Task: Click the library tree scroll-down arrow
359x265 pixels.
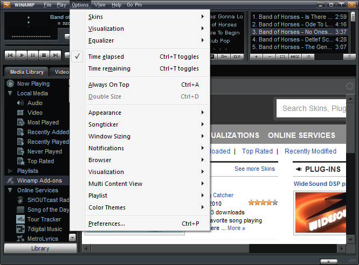Action: 72,238
